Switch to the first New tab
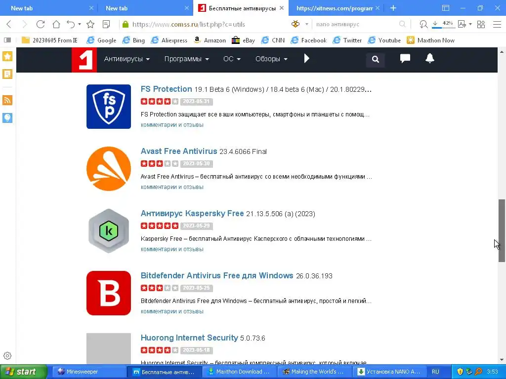Viewport: 506px width, 379px height. coord(48,8)
